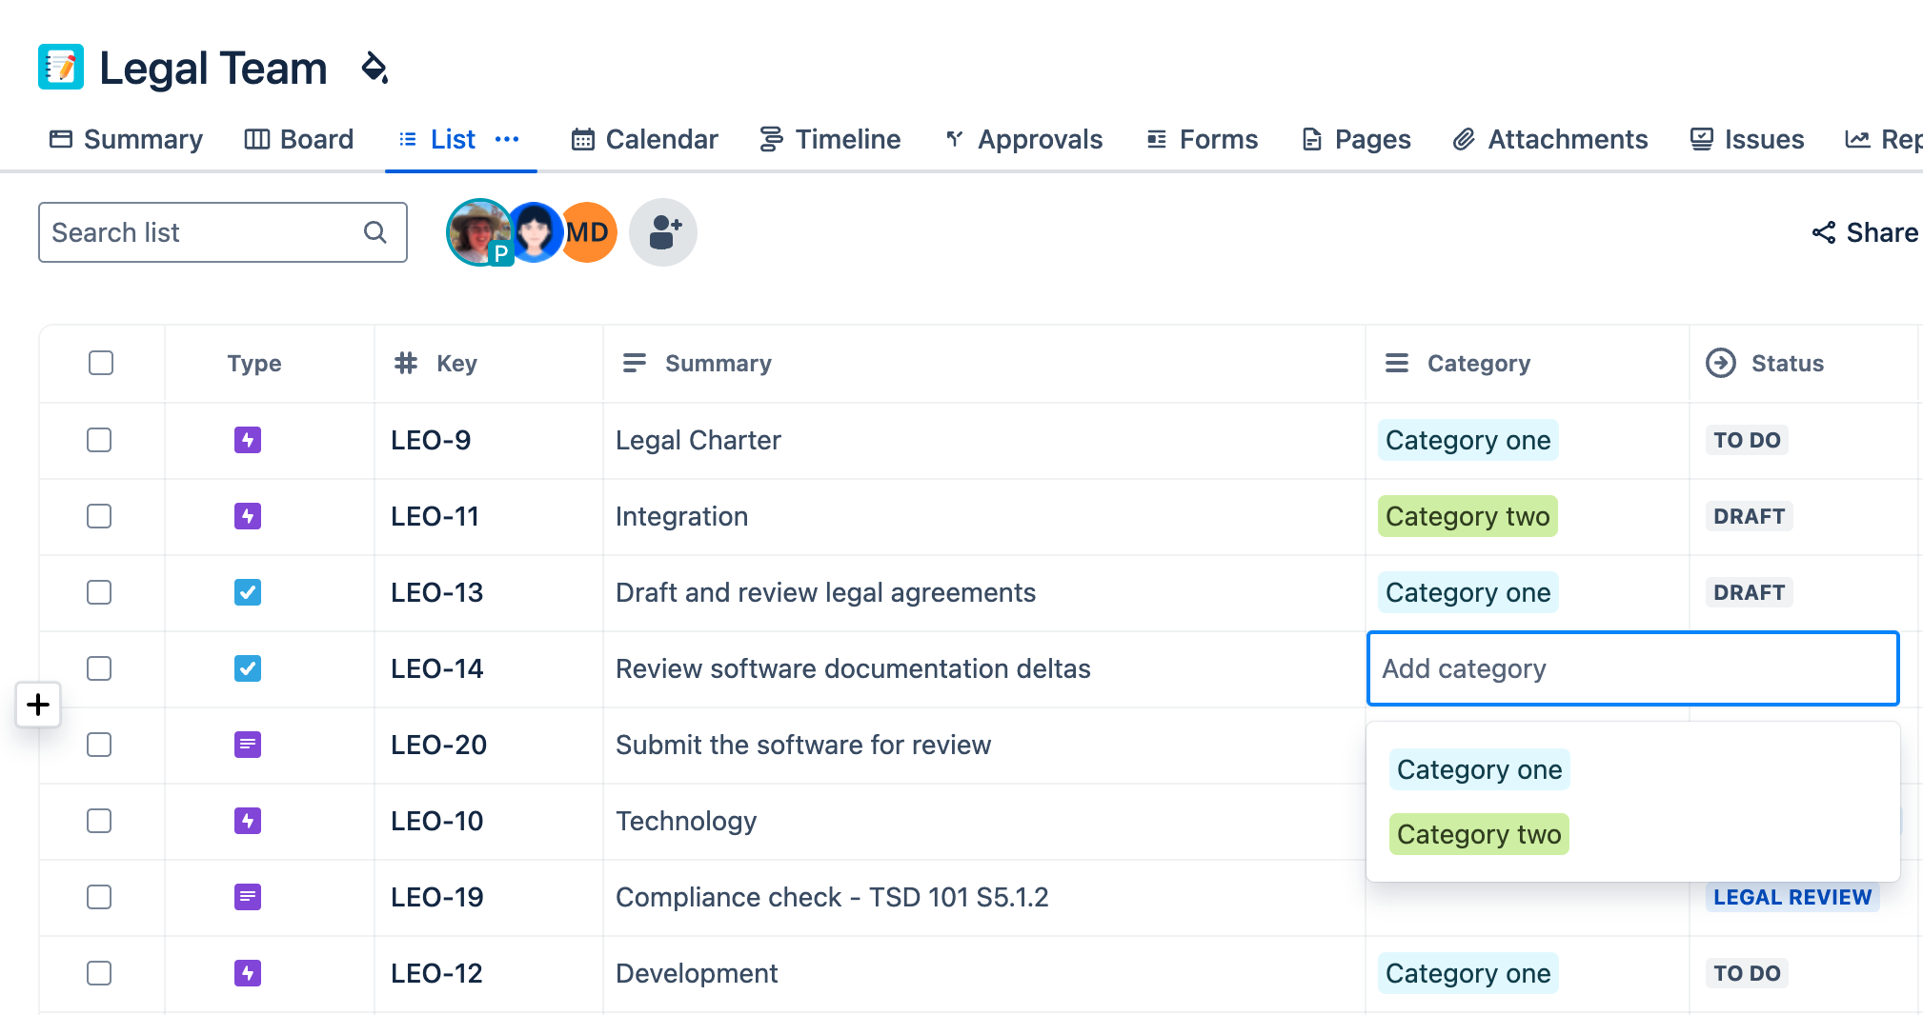
Task: Select the epic type icon for LEO-9
Action: (248, 440)
